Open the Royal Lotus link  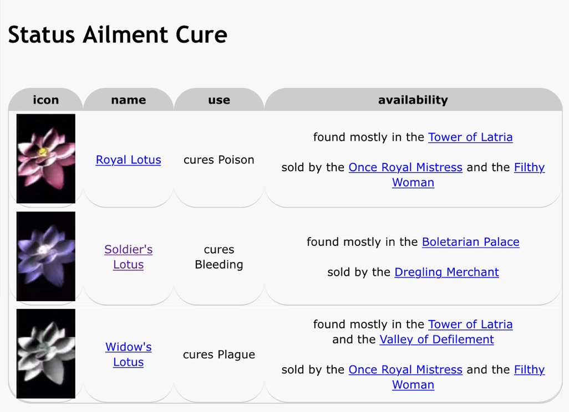tap(128, 160)
